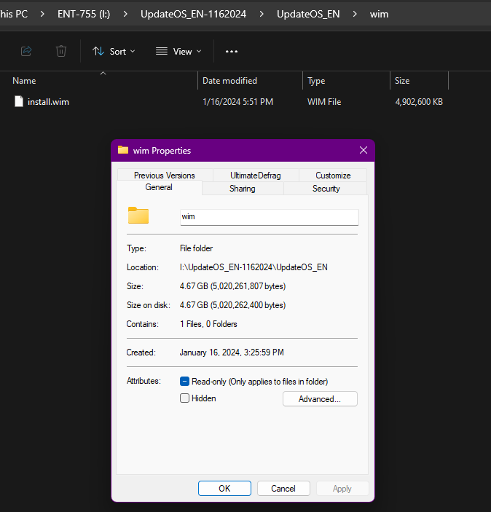Switch to the UltimateDefrag tab
This screenshot has height=512, width=491.
pos(256,176)
